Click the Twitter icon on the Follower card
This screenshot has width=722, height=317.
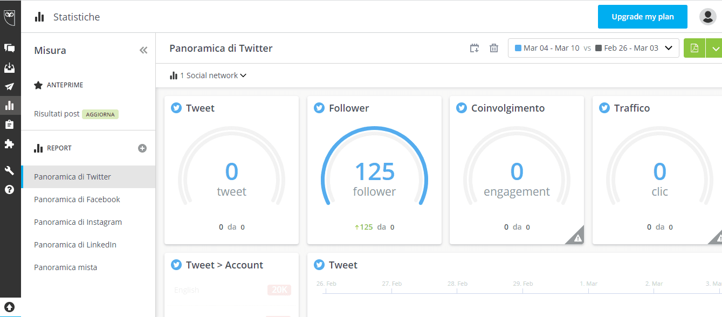click(319, 108)
